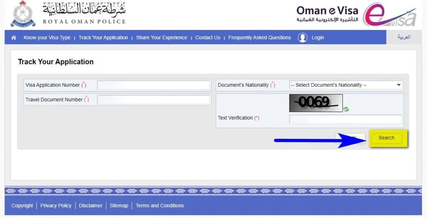The width and height of the screenshot is (427, 218).
Task: Open Share Your Experience page
Action: pyautogui.click(x=161, y=38)
